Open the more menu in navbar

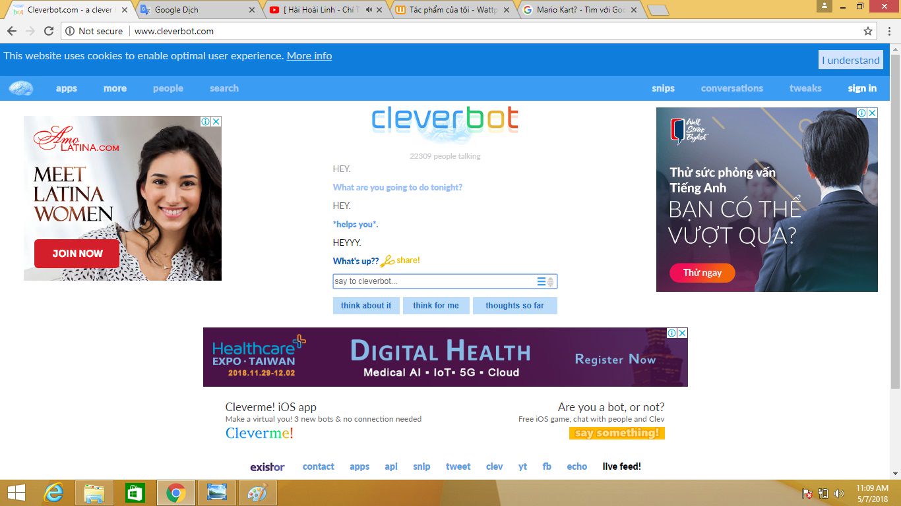(115, 88)
